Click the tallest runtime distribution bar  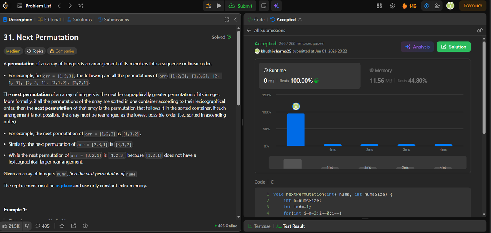point(295,130)
